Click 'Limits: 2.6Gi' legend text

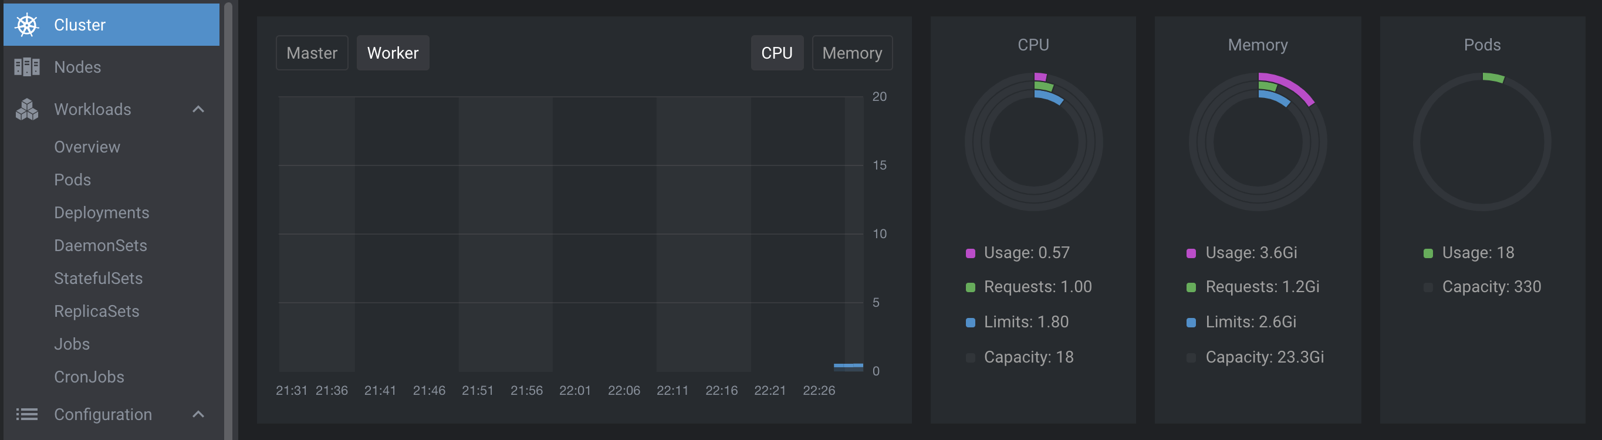coord(1250,322)
